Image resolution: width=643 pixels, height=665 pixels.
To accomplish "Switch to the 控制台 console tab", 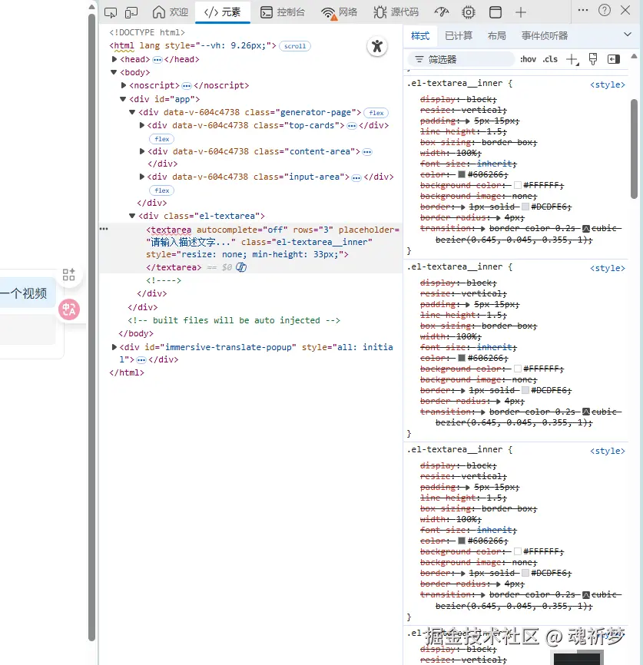I will 282,12.
